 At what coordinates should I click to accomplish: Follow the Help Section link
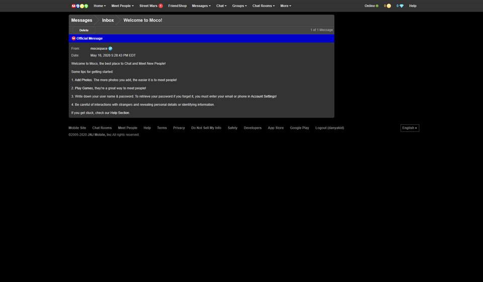click(120, 113)
